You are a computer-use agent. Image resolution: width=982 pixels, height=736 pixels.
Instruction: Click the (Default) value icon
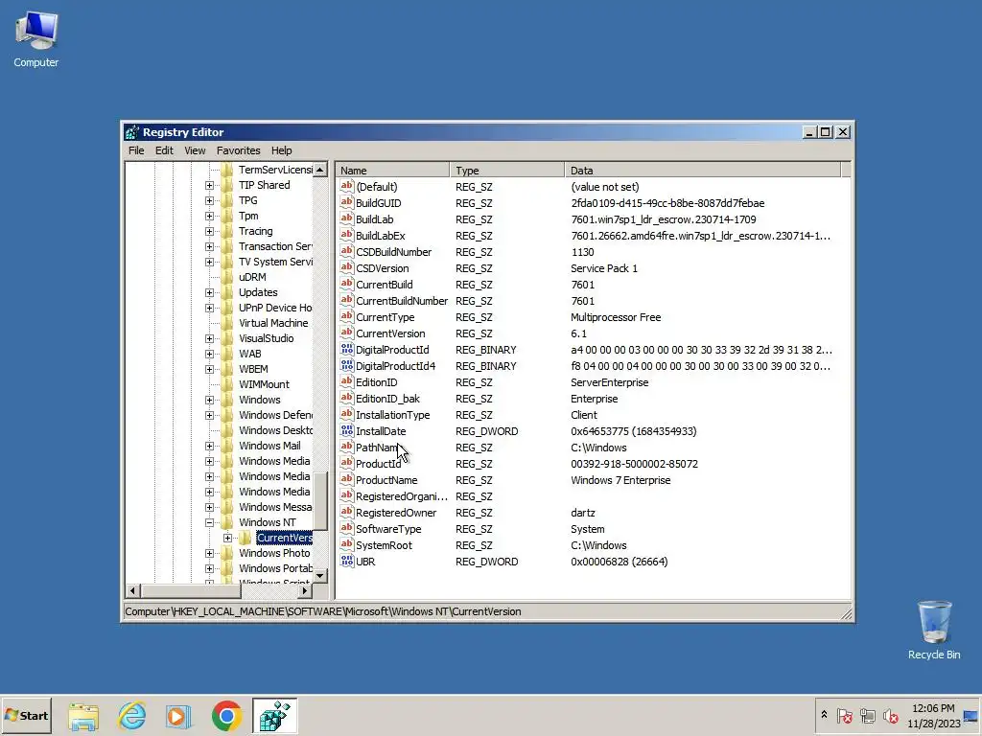[346, 187]
